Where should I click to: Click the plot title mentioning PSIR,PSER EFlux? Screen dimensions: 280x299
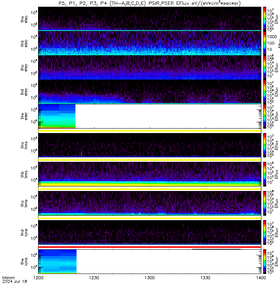pos(150,3)
